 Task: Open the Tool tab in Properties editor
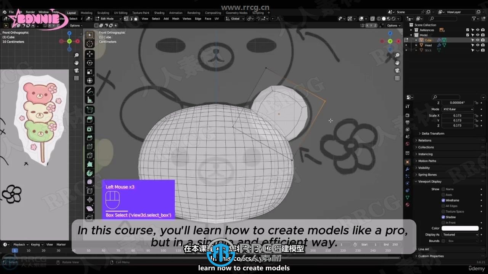click(x=408, y=106)
